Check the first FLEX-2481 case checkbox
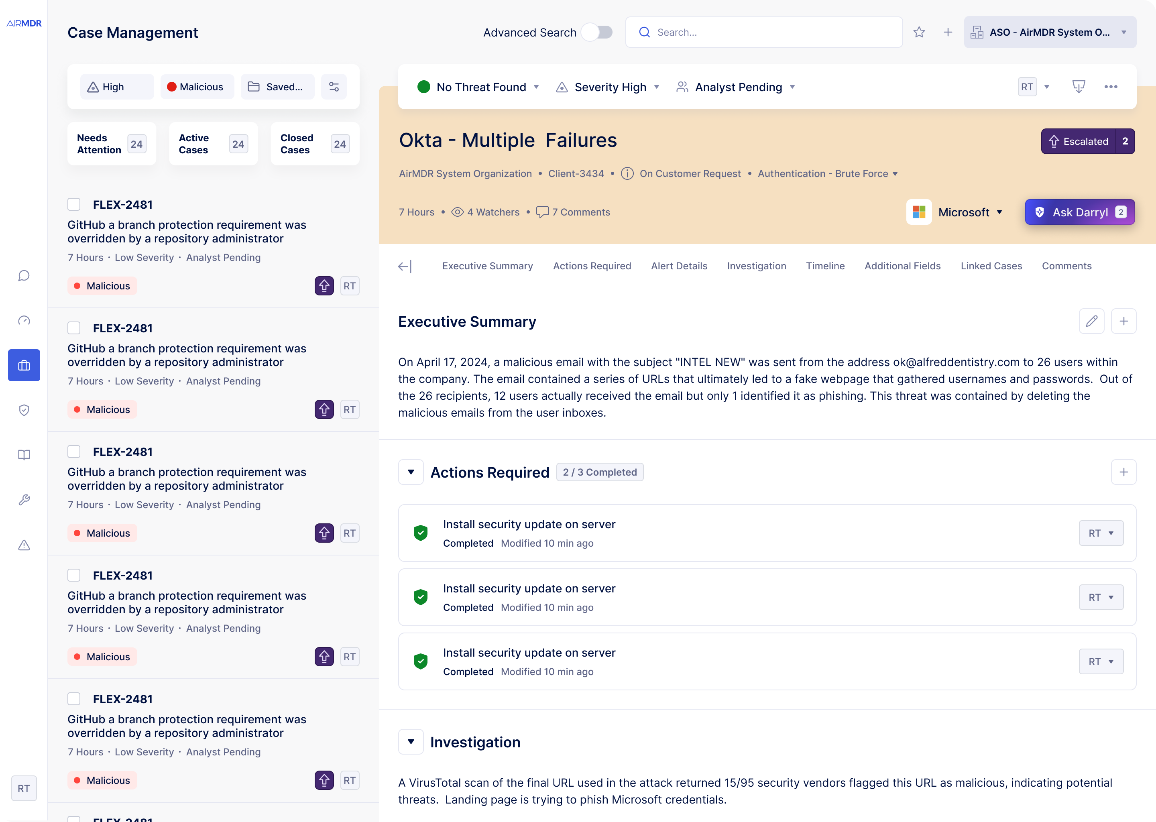 tap(74, 204)
